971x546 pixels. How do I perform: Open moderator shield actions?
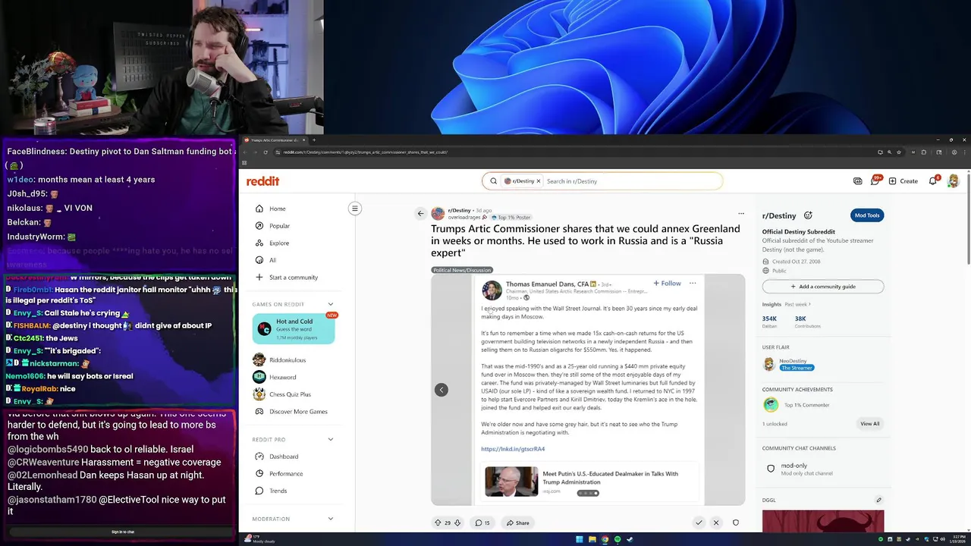pyautogui.click(x=735, y=522)
